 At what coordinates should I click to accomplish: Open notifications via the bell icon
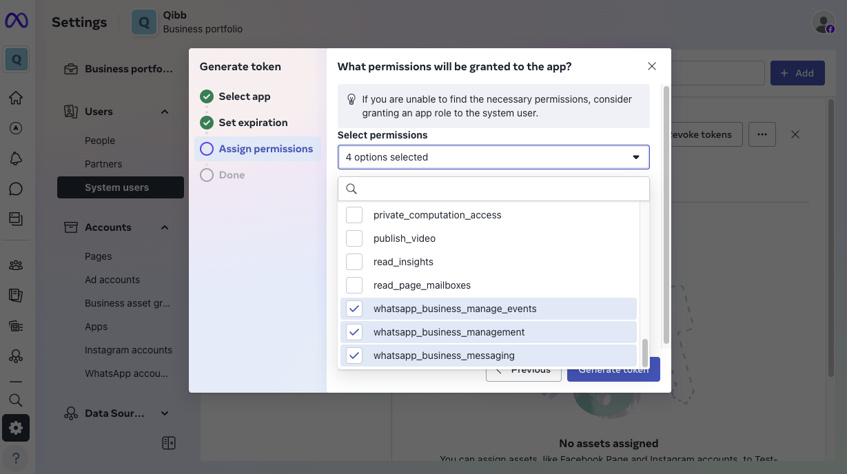coord(16,158)
